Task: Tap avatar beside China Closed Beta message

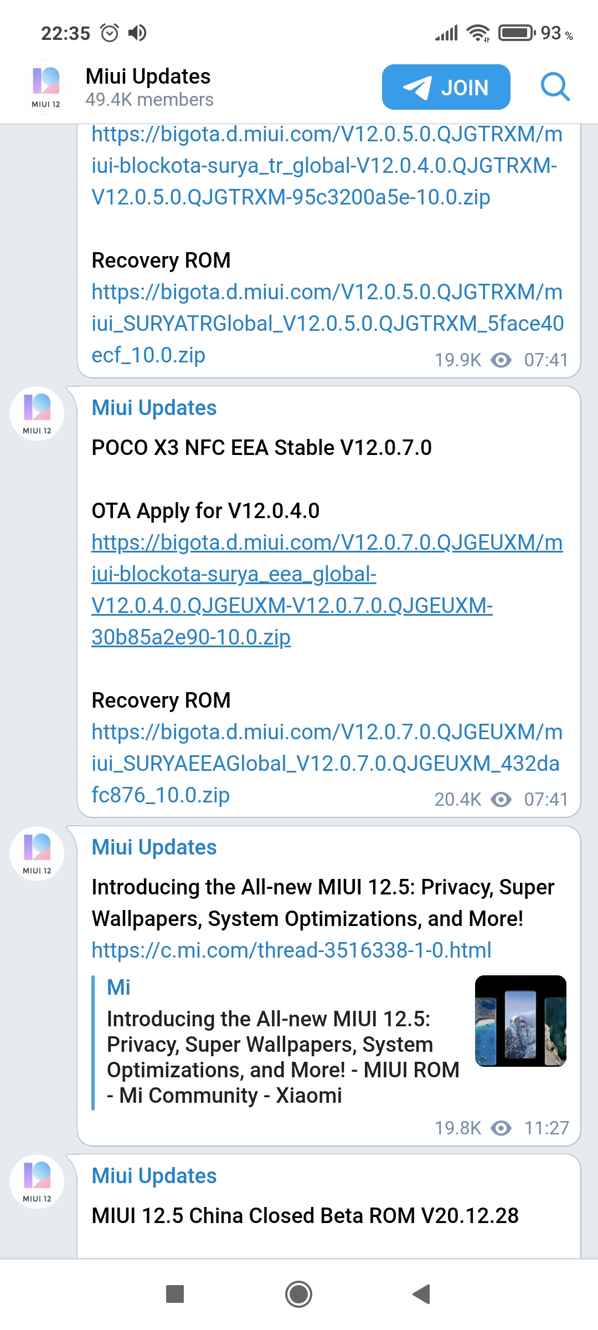Action: pyautogui.click(x=37, y=1182)
